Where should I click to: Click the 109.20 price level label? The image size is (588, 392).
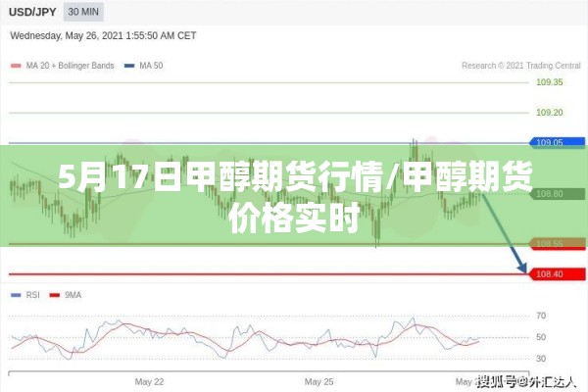[x=550, y=112]
